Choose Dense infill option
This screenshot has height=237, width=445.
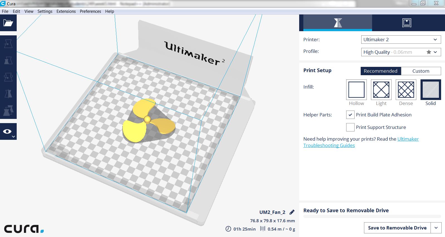click(406, 90)
